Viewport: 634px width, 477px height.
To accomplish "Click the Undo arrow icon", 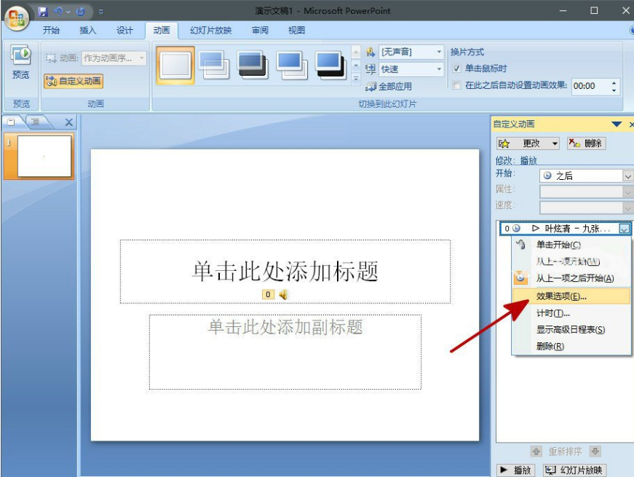I will (58, 12).
